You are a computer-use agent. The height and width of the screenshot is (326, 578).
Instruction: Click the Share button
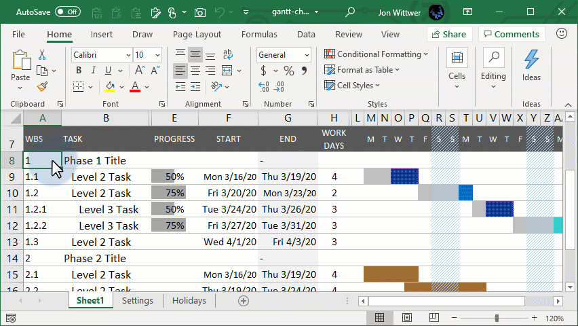(449, 35)
